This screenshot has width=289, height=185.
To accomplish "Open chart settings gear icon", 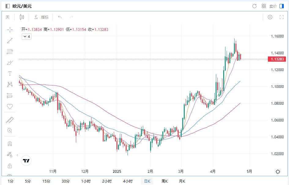I will coord(270,17).
